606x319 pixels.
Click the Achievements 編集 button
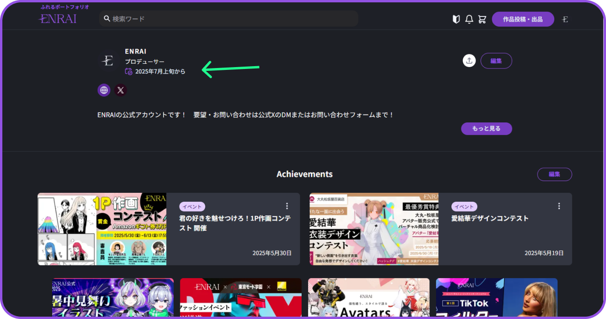click(x=554, y=174)
